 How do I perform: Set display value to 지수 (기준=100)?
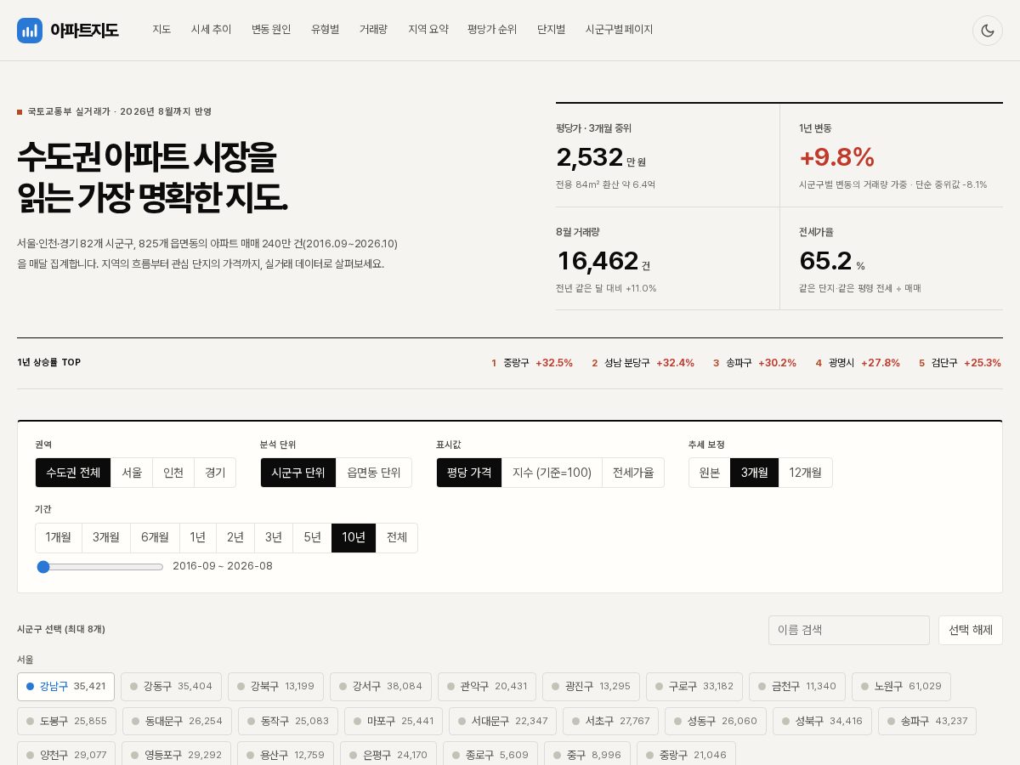click(x=552, y=473)
